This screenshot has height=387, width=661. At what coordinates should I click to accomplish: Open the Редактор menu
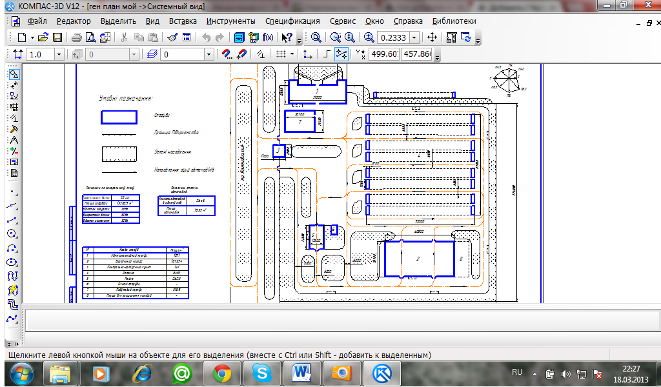[x=74, y=21]
